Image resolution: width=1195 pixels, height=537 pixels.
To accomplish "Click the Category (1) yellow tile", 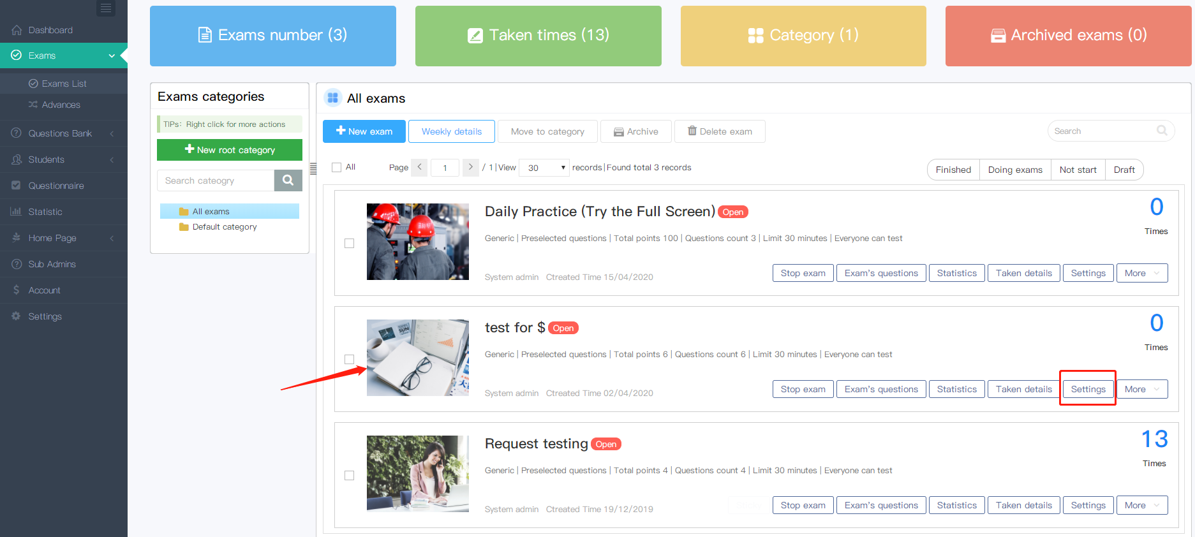I will point(803,36).
